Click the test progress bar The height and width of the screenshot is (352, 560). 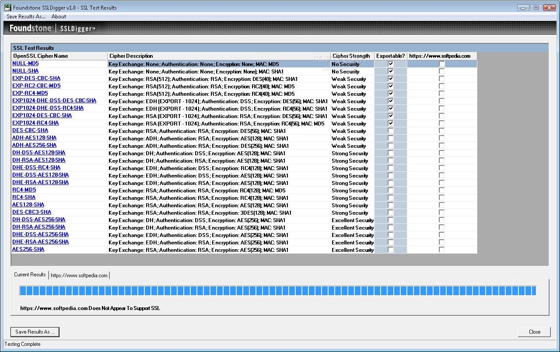pos(278,291)
